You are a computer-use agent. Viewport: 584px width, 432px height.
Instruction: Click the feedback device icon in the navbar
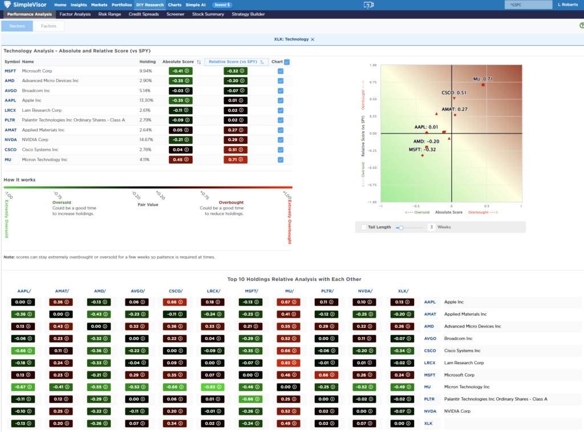tap(368, 5)
